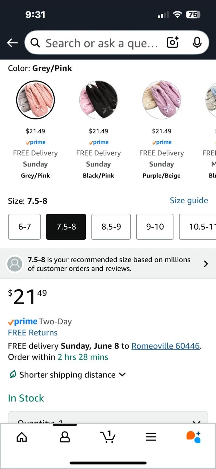Select size 9-10
Image resolution: width=216 pixels, height=469 pixels.
coord(155,227)
